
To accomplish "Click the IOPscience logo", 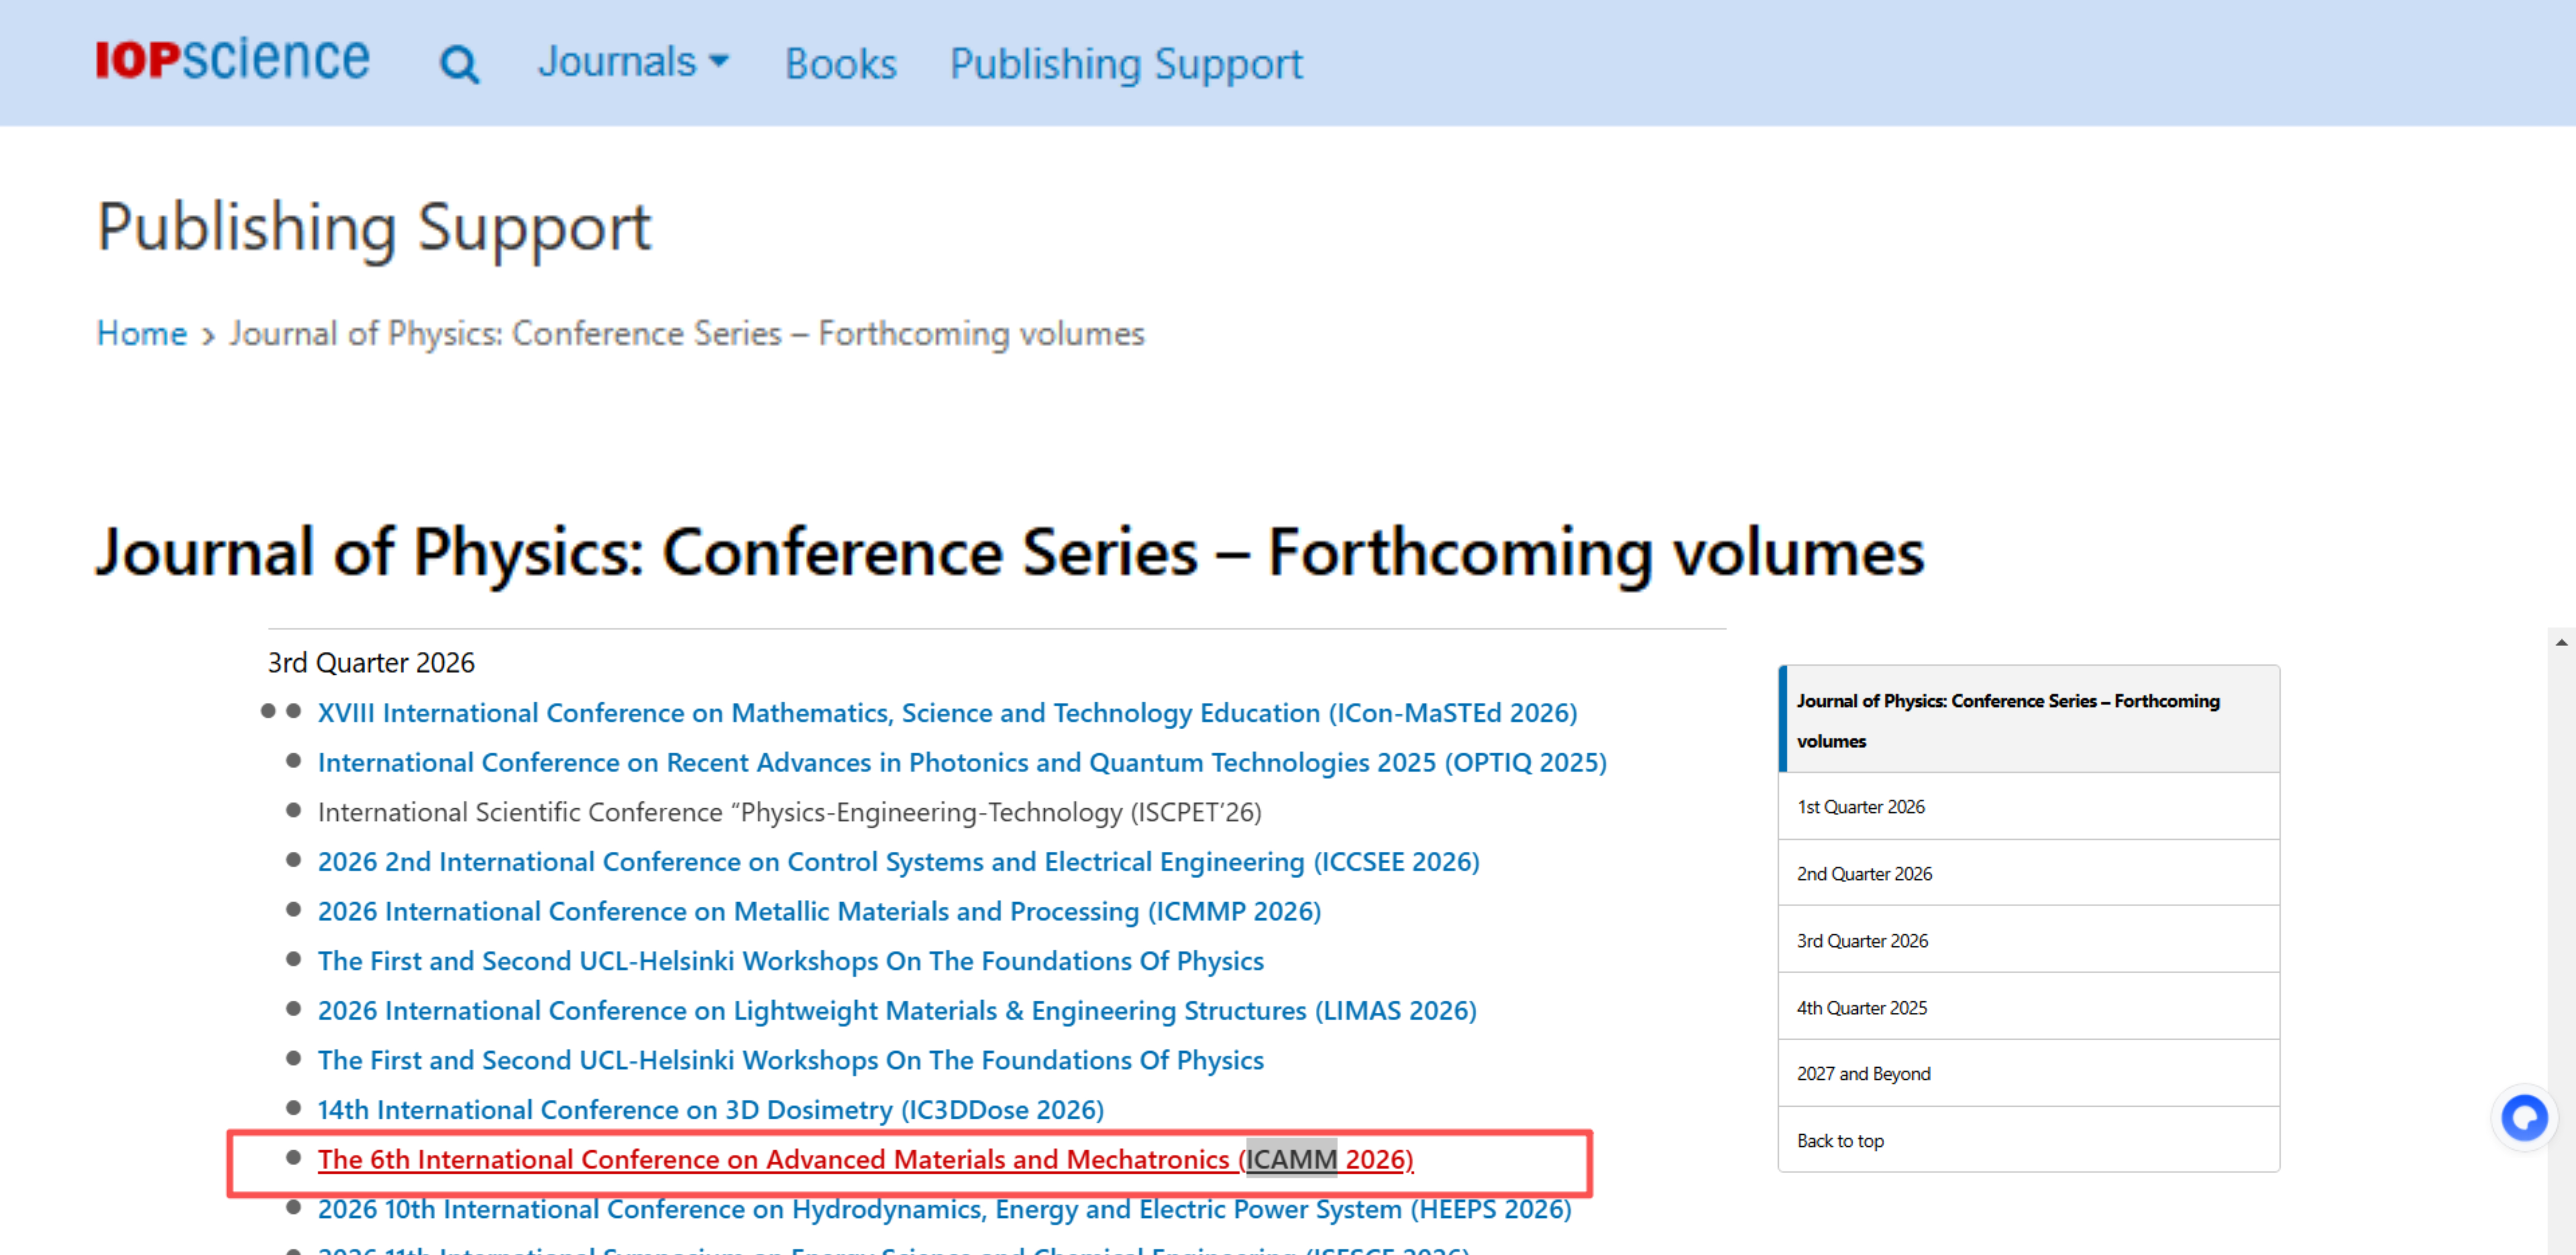I will tap(232, 60).
